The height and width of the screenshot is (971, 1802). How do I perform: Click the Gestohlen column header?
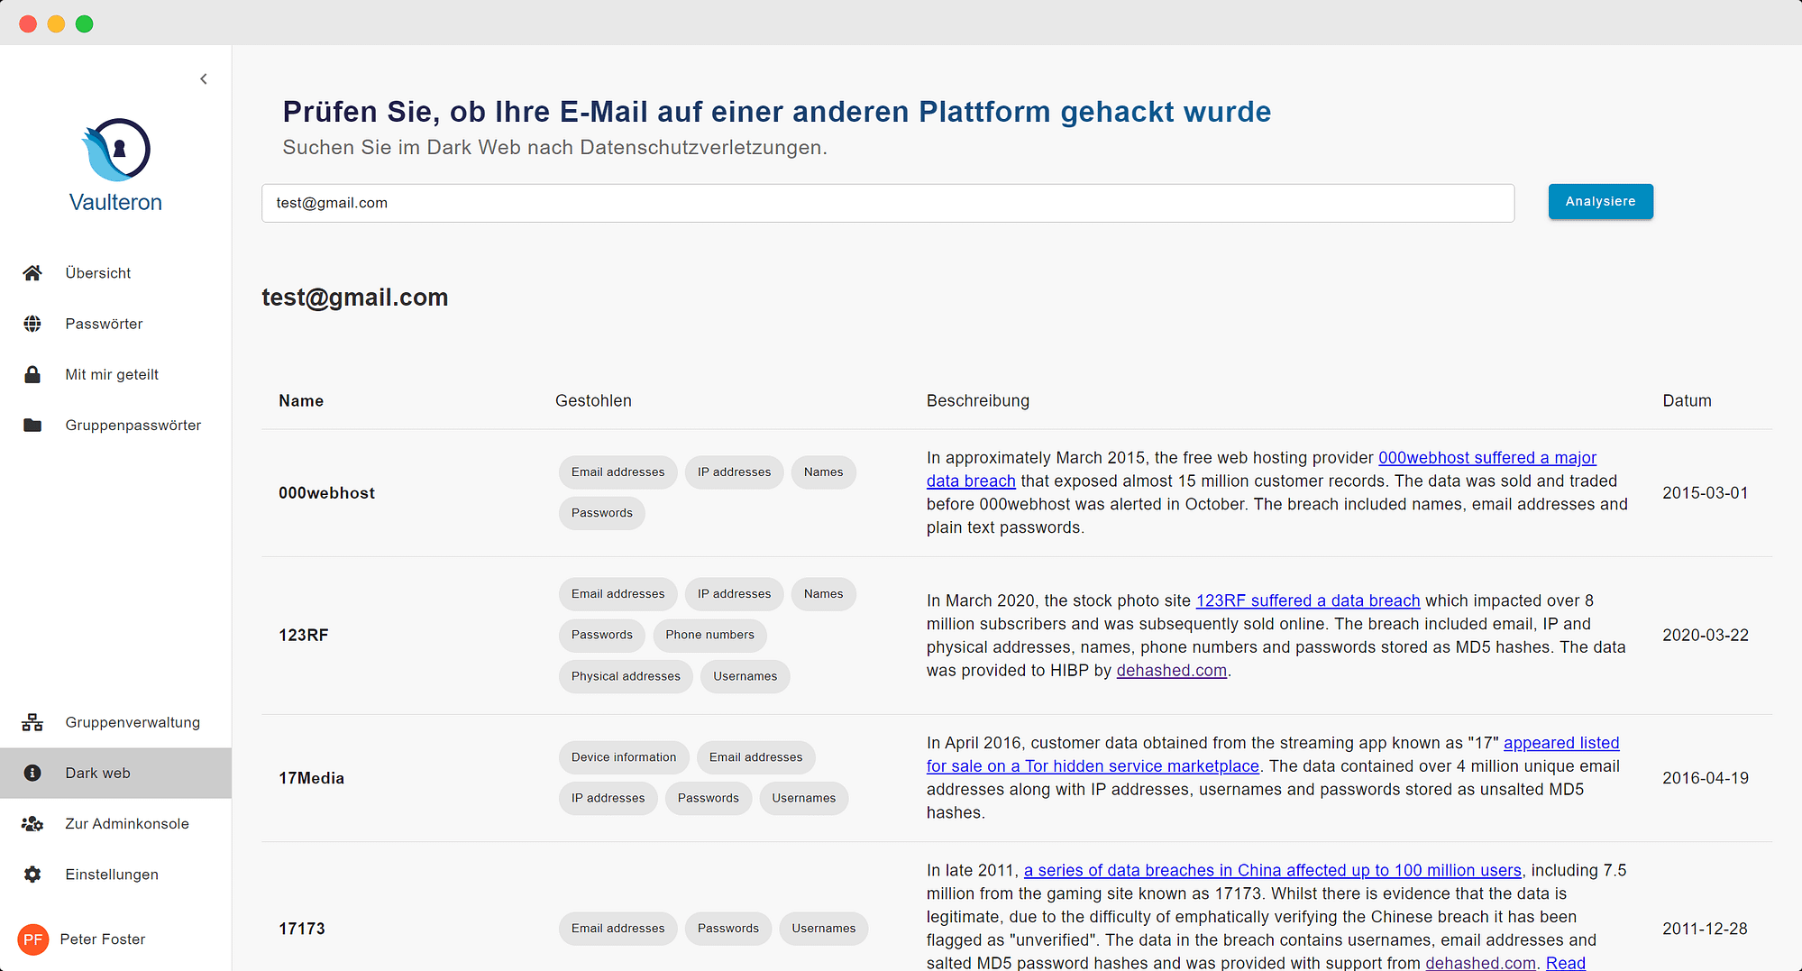[x=593, y=400]
